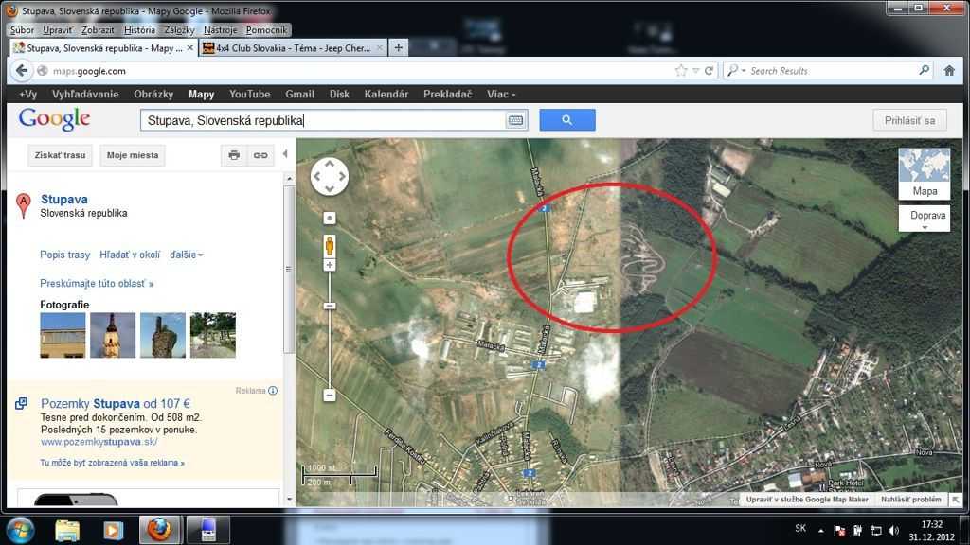Open the Záložky menu

(x=179, y=29)
